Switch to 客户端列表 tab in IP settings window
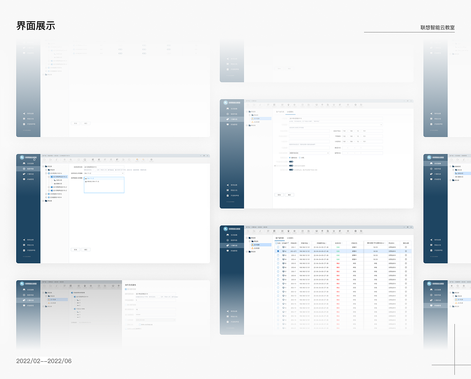Viewport: 471px width, 379px height. coord(280,112)
